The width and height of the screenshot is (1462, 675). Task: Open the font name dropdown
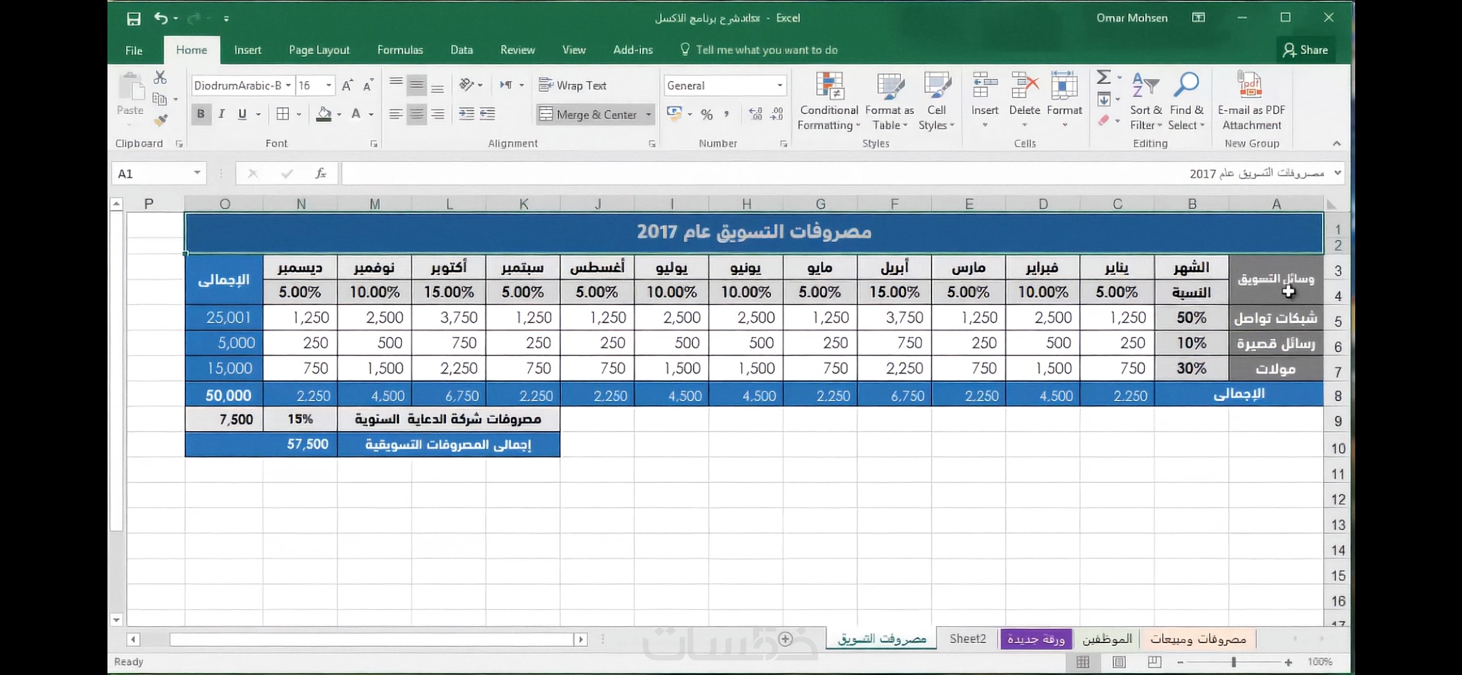(288, 86)
